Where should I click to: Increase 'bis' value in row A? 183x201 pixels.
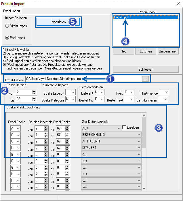point(67,127)
